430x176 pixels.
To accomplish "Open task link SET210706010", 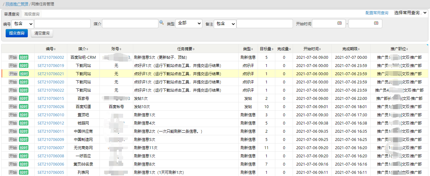I will click(x=51, y=115).
